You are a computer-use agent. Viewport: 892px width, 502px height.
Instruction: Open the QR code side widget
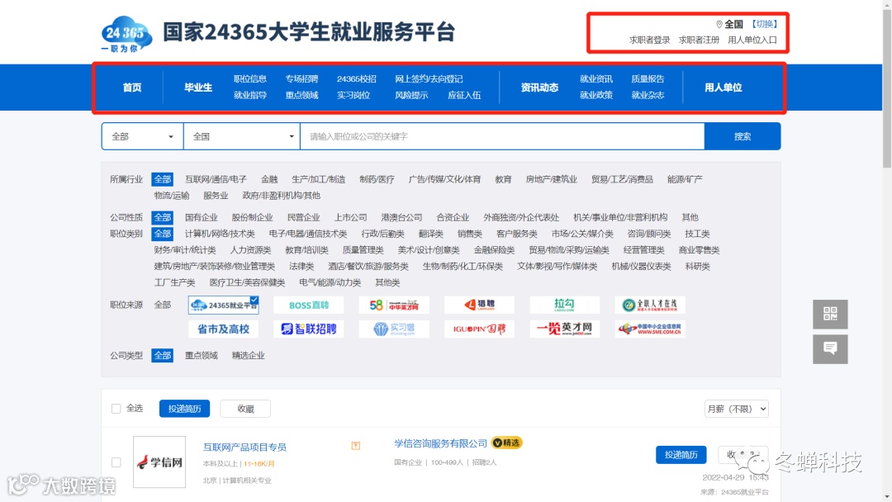(x=830, y=314)
